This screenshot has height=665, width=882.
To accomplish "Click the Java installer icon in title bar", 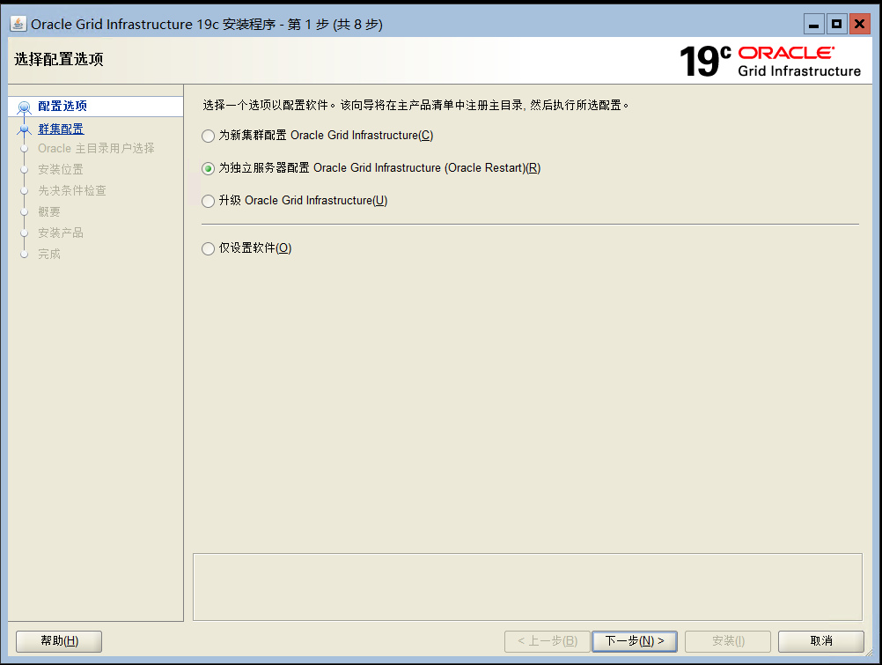I will point(18,24).
